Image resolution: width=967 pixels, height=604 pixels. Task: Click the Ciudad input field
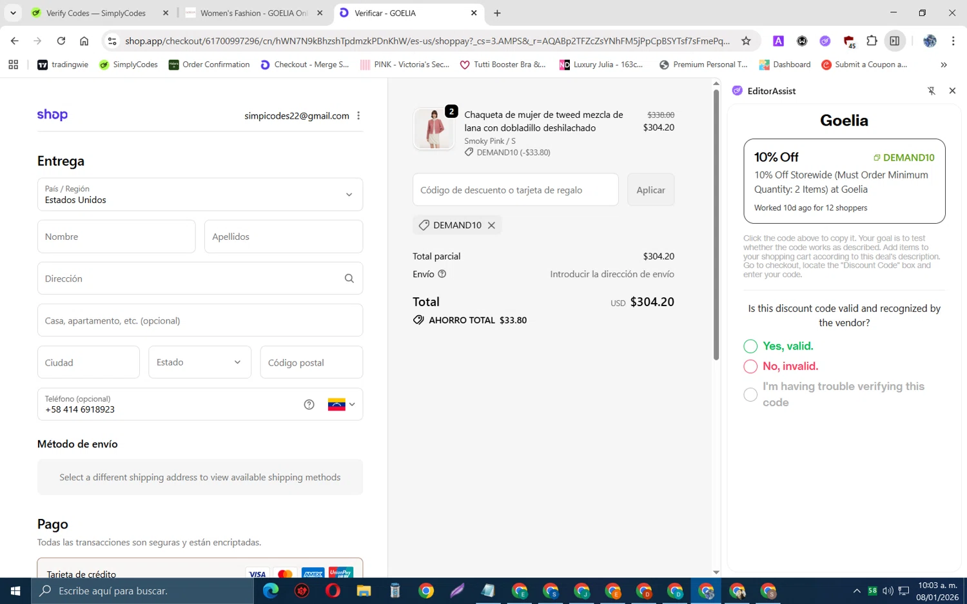[x=88, y=362]
